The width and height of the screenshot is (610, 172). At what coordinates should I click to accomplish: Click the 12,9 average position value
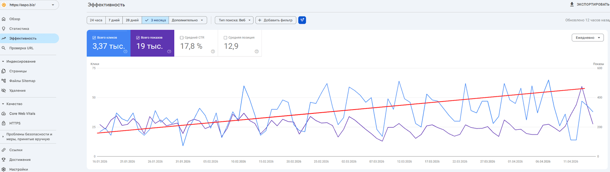point(231,46)
